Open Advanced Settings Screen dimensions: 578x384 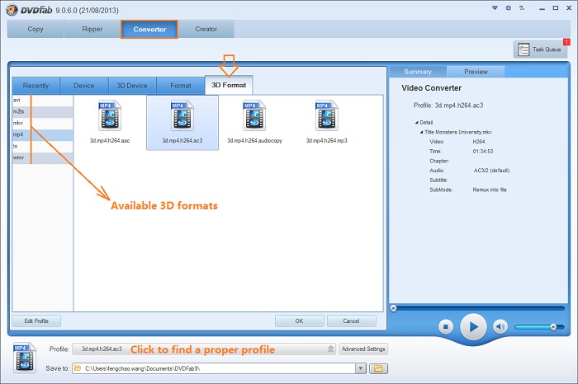click(363, 349)
